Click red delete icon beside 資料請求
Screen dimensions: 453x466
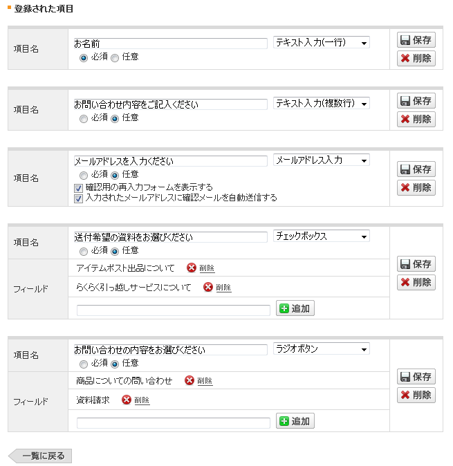[x=127, y=400]
